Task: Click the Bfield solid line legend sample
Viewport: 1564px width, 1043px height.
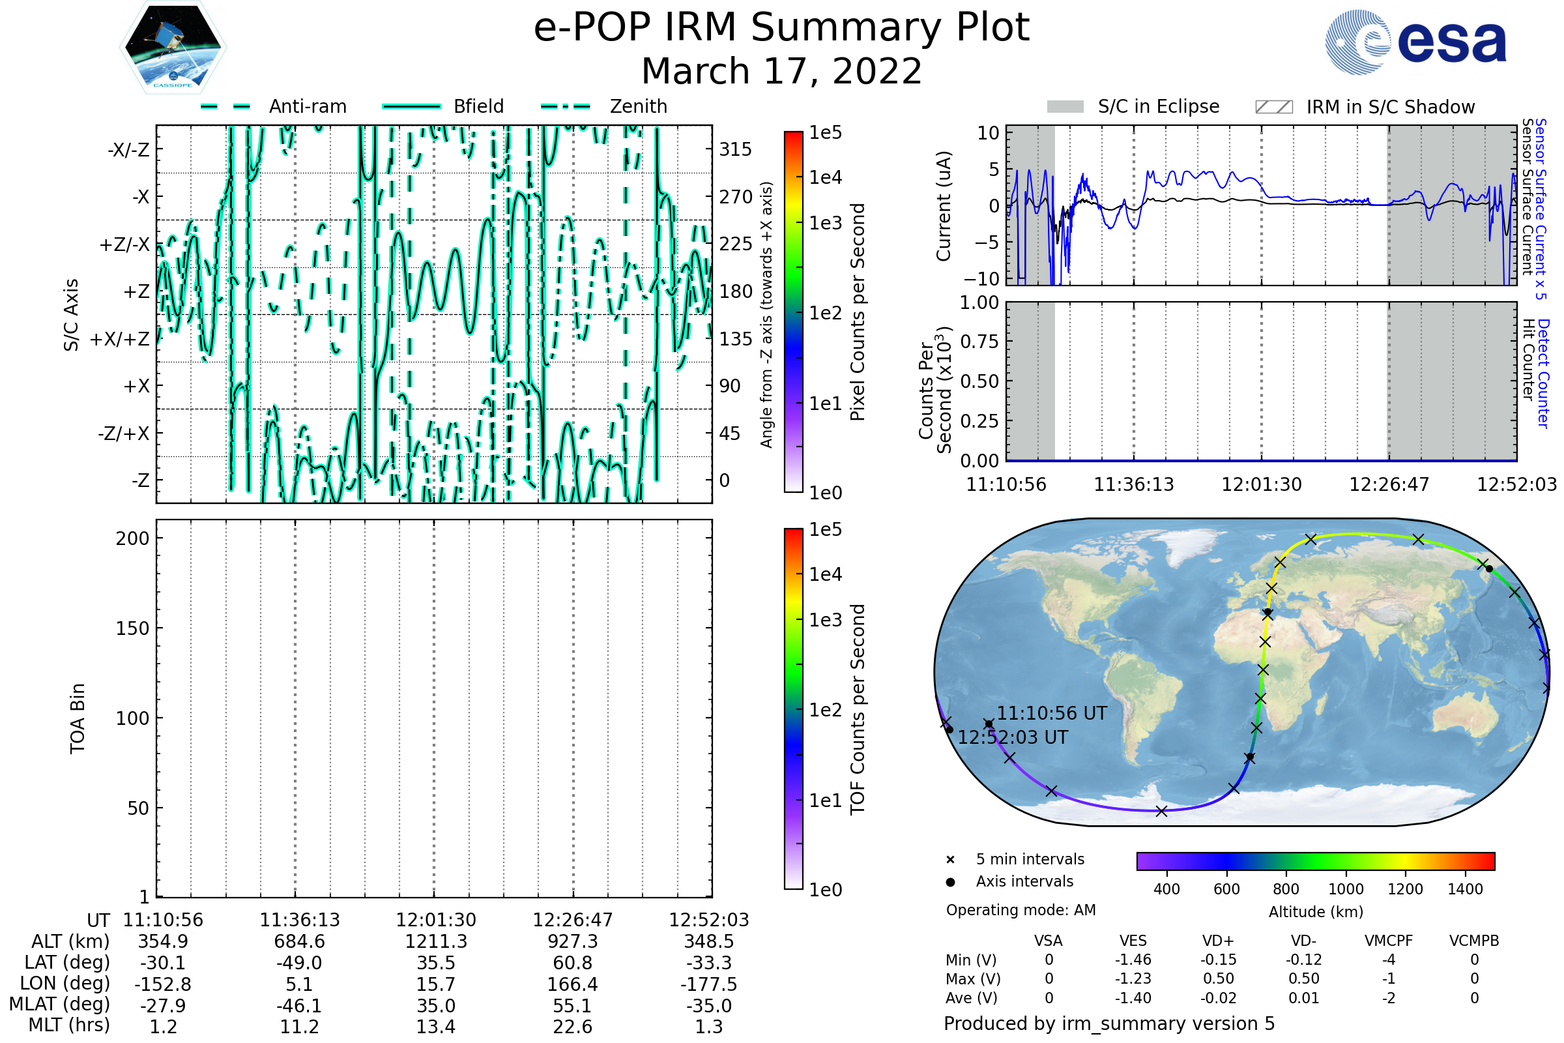Action: click(x=411, y=106)
